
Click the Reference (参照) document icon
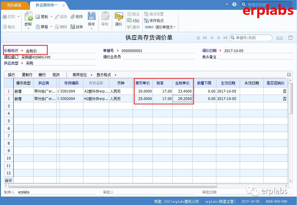coord(28,16)
